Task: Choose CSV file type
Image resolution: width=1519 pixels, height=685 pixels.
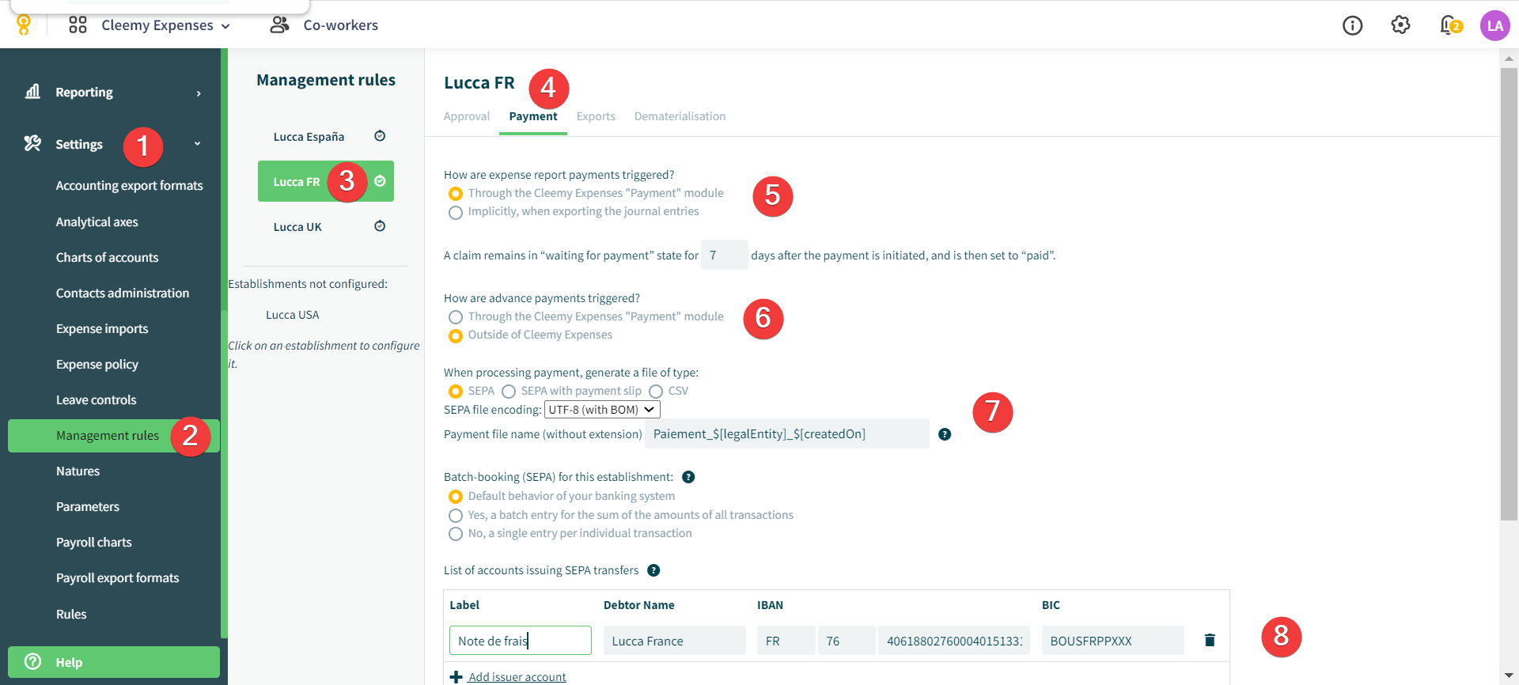Action: tap(656, 392)
